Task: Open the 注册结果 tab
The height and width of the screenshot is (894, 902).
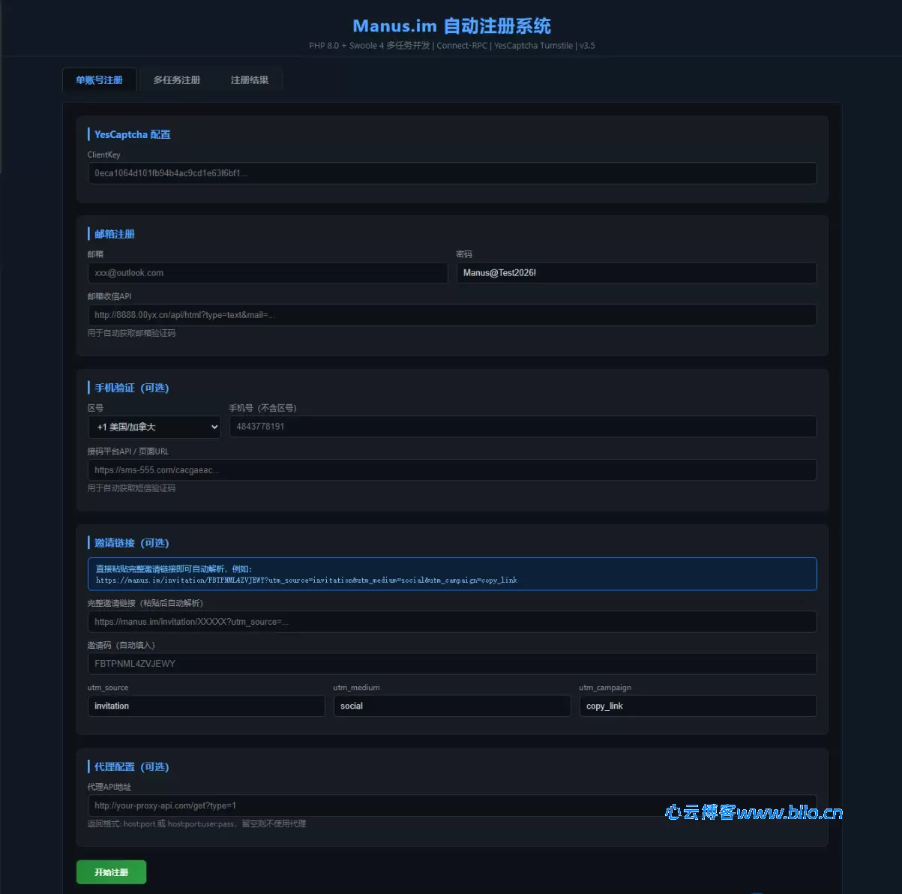Action: click(x=249, y=79)
